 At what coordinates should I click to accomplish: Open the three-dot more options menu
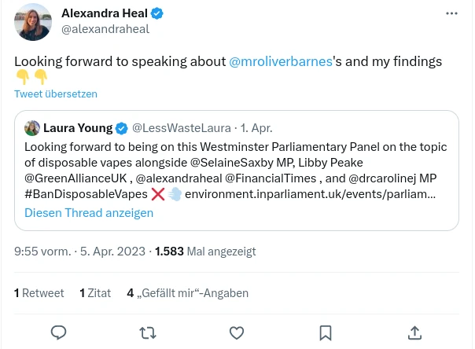(x=451, y=13)
